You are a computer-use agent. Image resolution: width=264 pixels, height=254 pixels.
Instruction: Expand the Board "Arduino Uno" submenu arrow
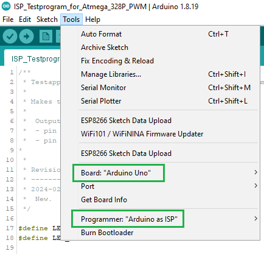point(255,172)
